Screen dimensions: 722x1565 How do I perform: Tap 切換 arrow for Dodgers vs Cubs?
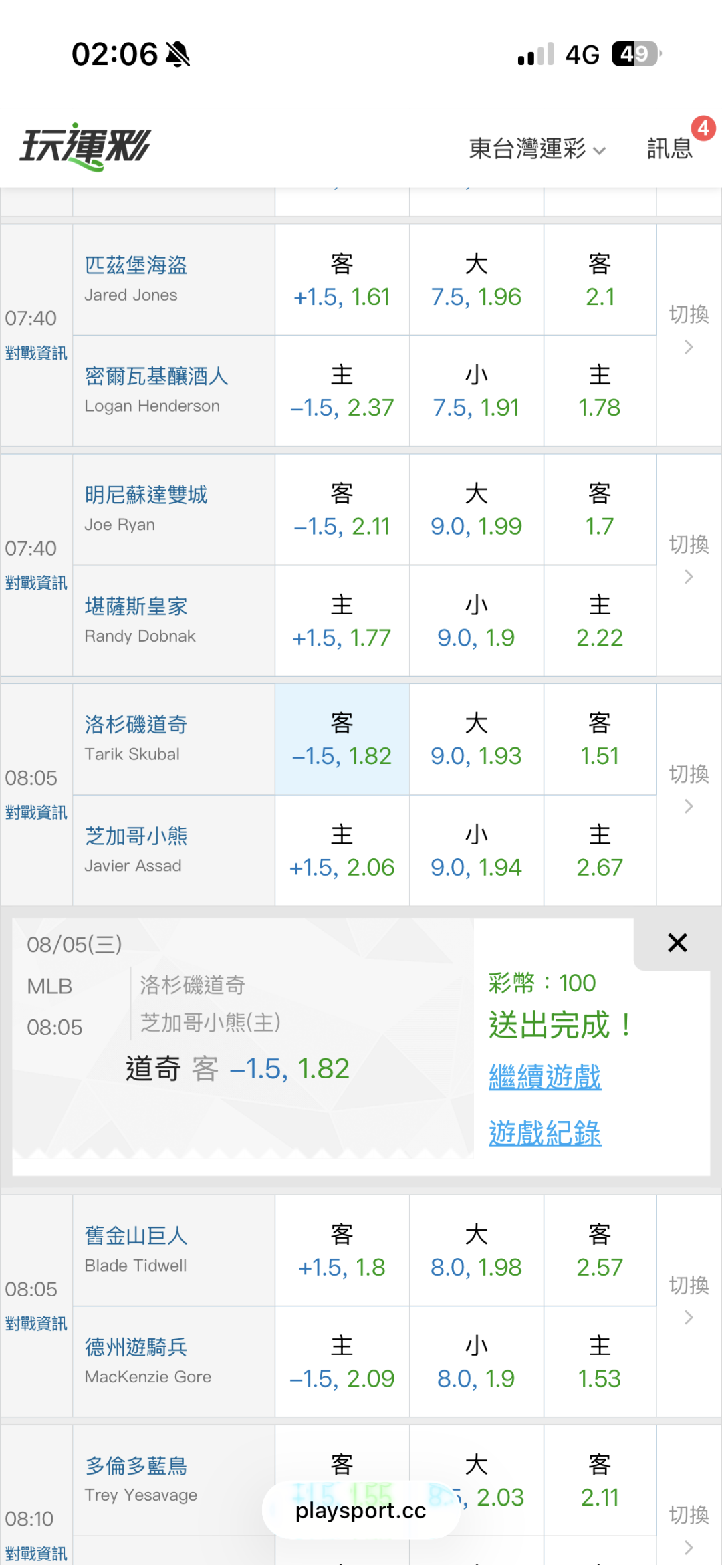pyautogui.click(x=689, y=789)
